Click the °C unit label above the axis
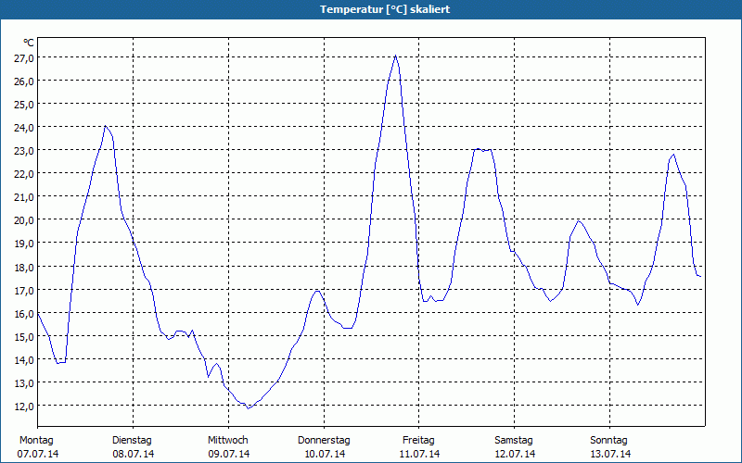Image resolution: width=742 pixels, height=463 pixels. tap(29, 43)
